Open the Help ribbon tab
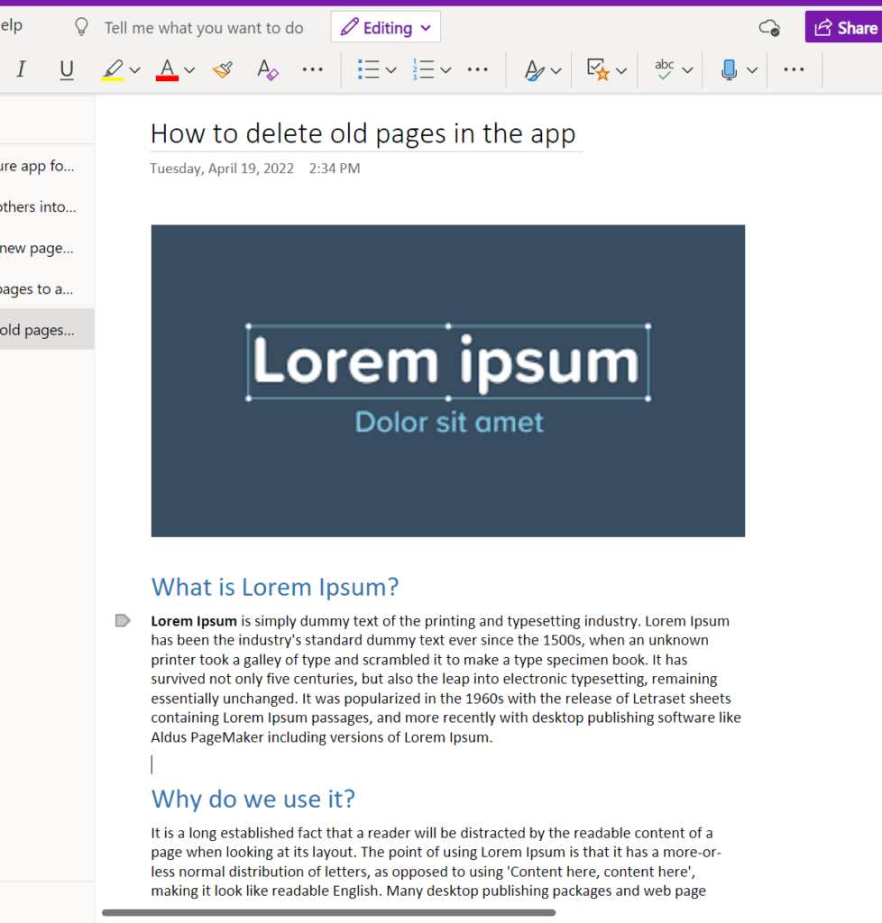This screenshot has width=882, height=923. click(x=11, y=25)
